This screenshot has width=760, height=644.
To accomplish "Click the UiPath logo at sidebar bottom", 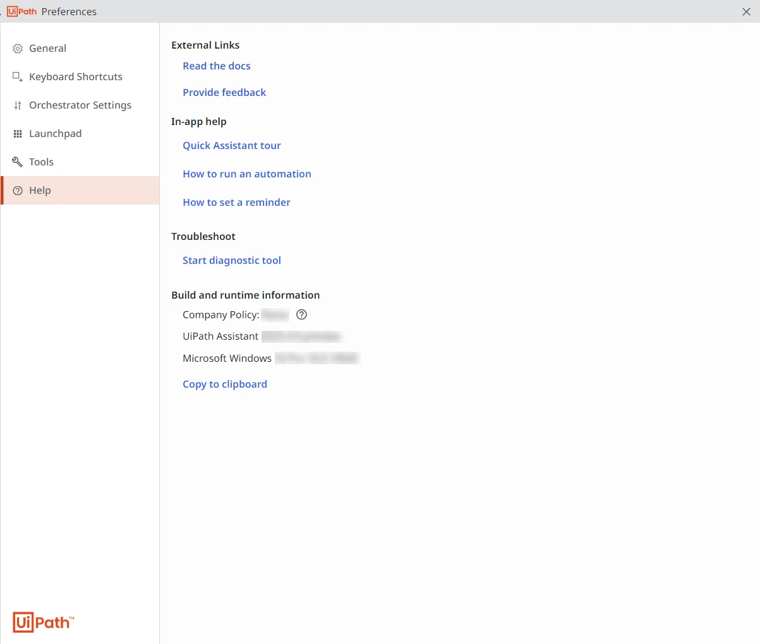I will point(43,623).
